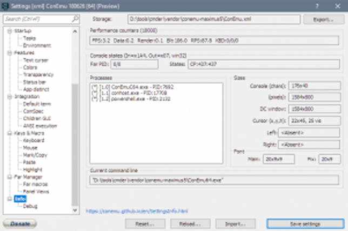
Task: Click the Save settings button
Action: point(305,224)
